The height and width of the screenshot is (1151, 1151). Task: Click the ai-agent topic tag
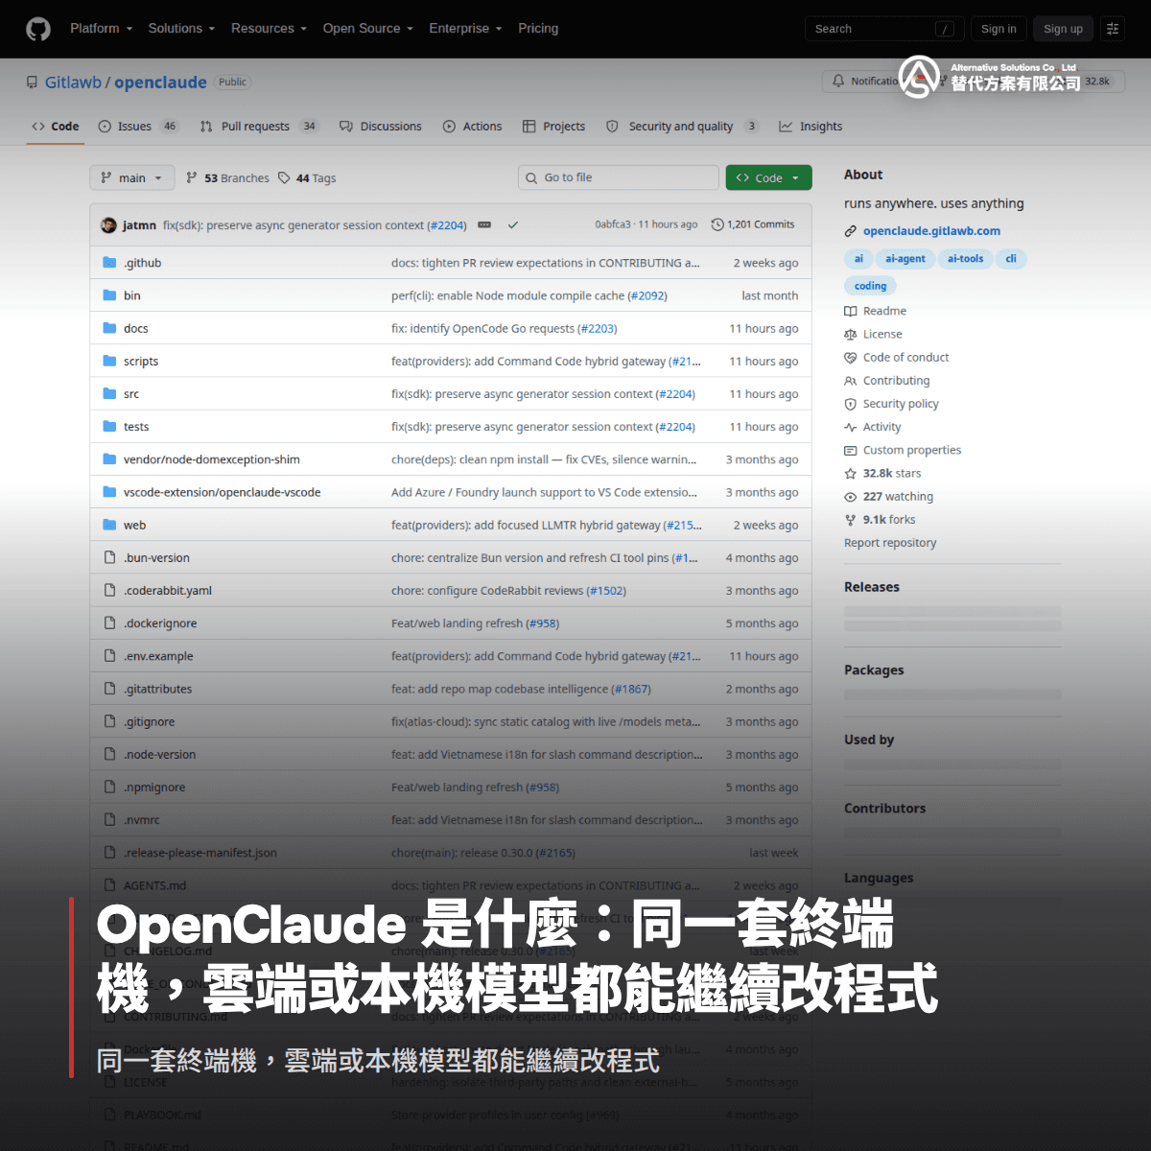(905, 259)
